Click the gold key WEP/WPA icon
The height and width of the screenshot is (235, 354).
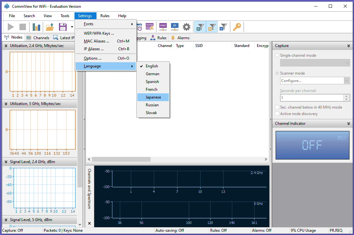coord(237,27)
